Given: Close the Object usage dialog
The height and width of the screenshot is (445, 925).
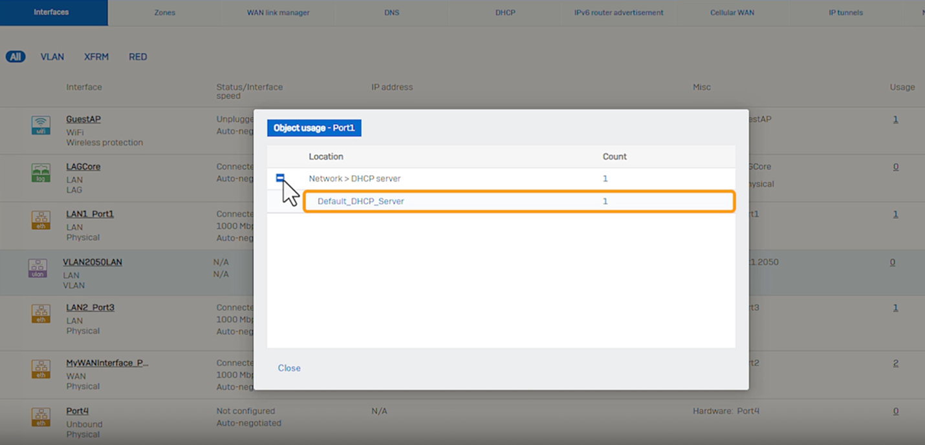Looking at the screenshot, I should [289, 368].
